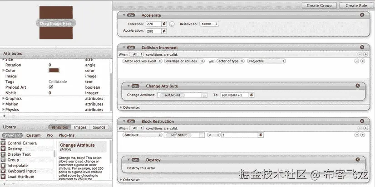Select Keyboard Input behavior in library

21,171
